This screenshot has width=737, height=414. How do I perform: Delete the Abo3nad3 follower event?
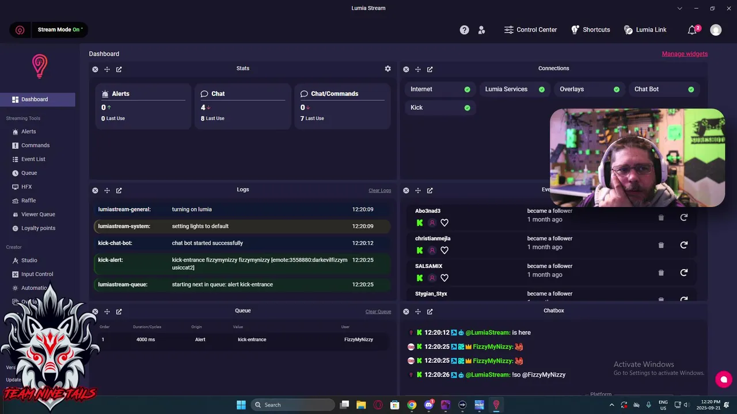(661, 217)
